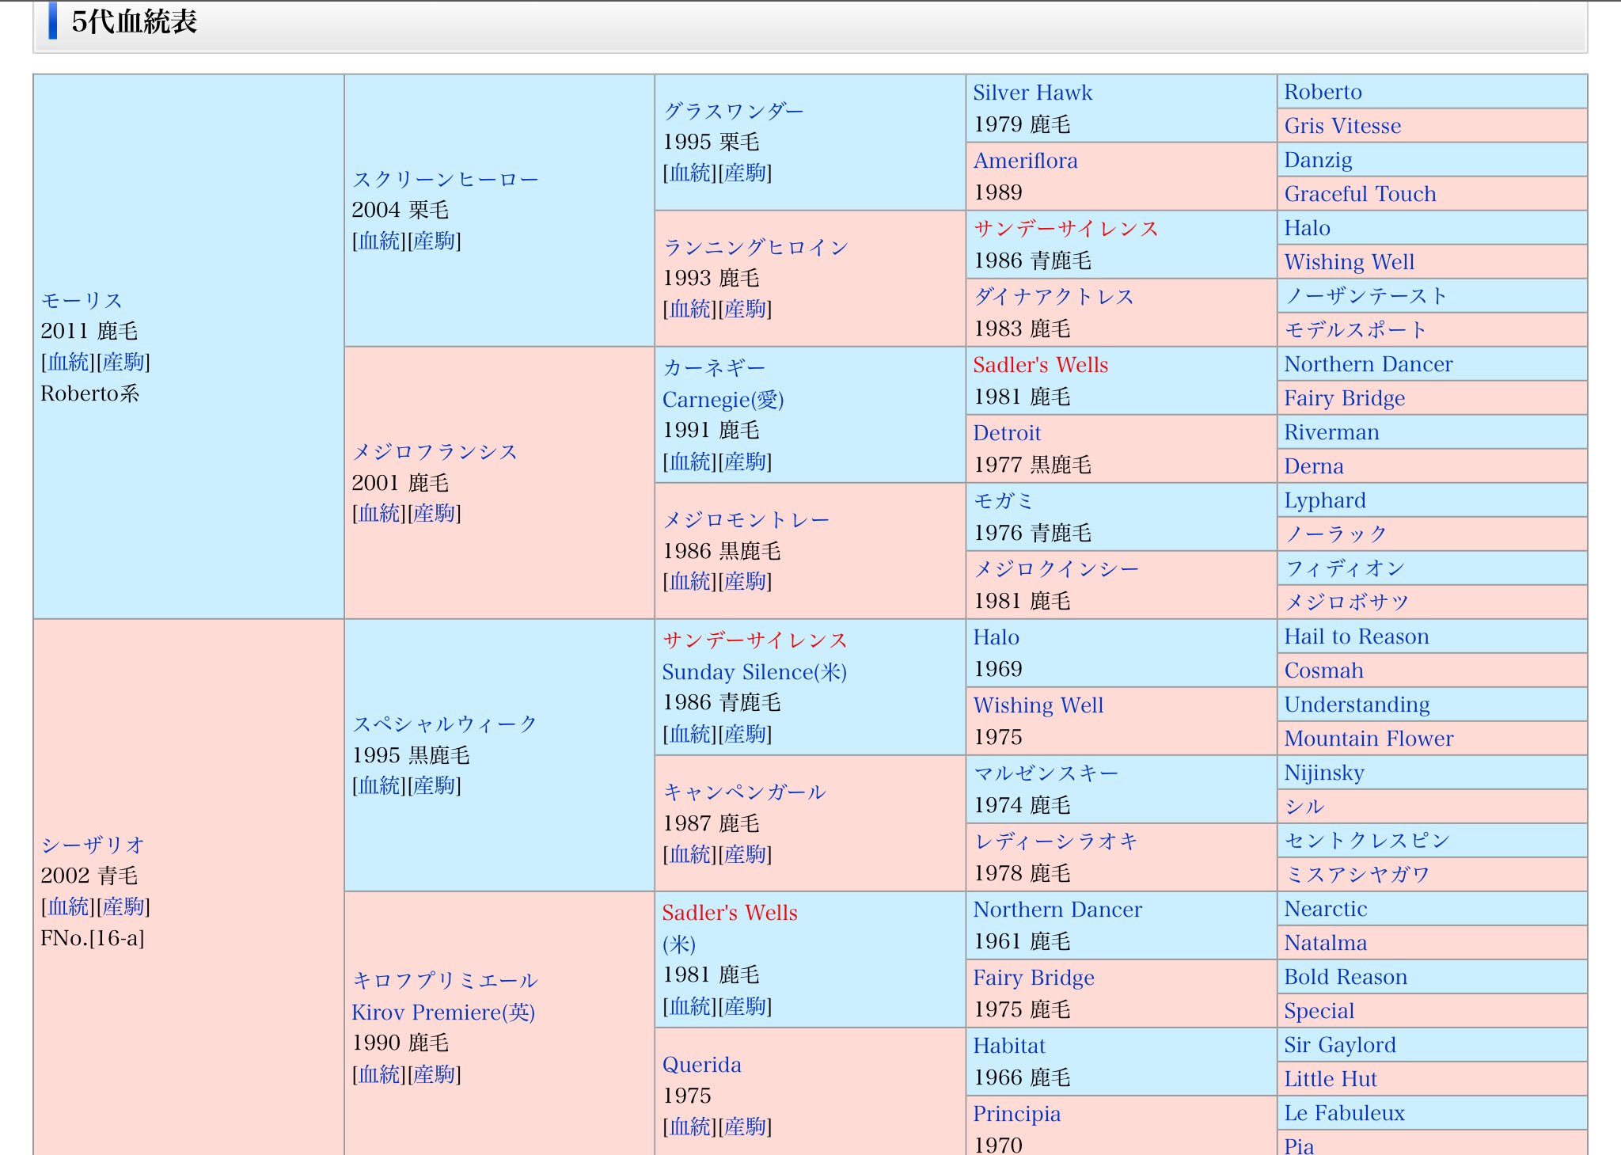Select Roberto in fifth generation column
The width and height of the screenshot is (1621, 1155).
click(x=1323, y=93)
